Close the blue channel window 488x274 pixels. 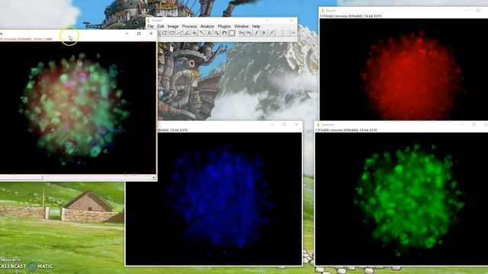click(297, 125)
